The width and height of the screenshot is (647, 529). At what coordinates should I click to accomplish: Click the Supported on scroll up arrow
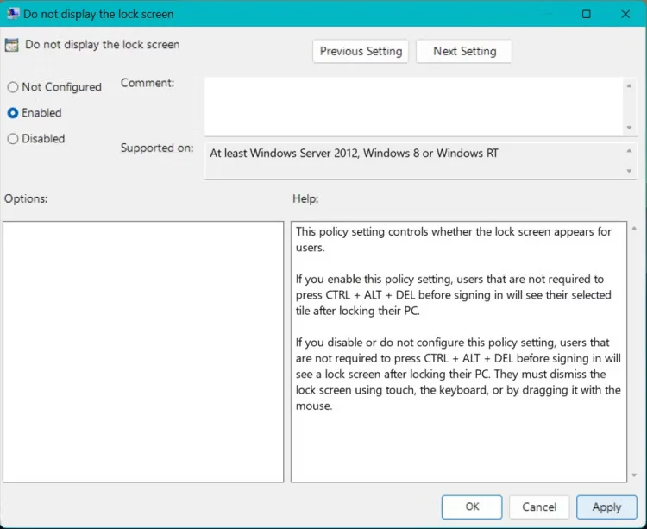629,150
